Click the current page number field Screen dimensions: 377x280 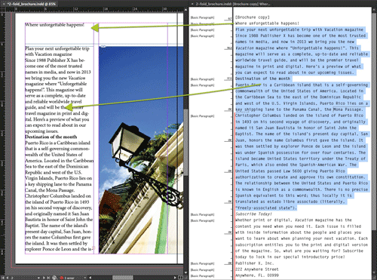23,278
